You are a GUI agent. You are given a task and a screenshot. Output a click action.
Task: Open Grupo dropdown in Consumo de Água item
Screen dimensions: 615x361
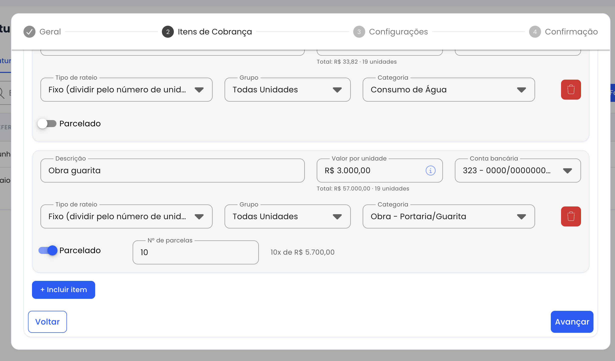(288, 90)
